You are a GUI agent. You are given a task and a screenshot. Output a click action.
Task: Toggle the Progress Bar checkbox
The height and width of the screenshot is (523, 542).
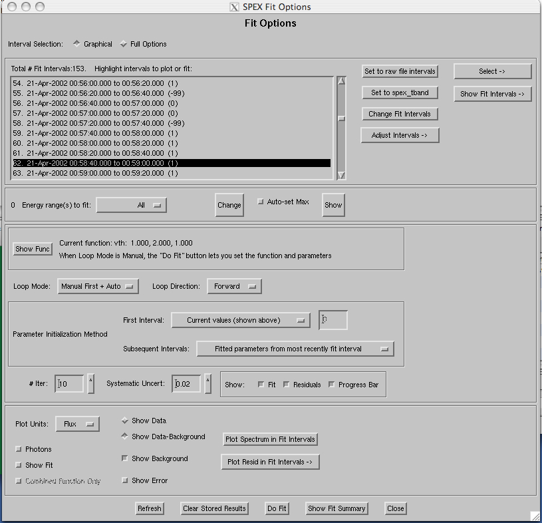[332, 385]
